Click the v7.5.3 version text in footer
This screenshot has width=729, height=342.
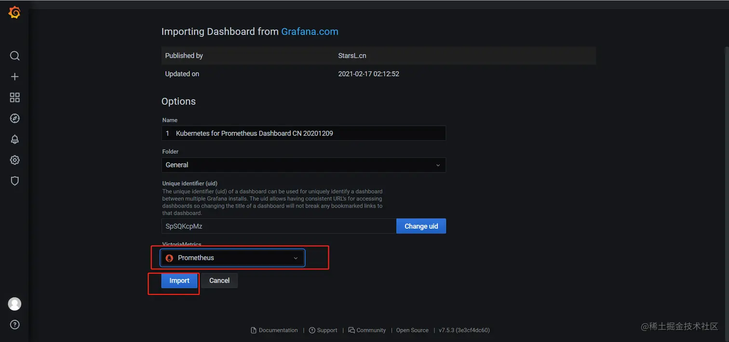pos(464,330)
